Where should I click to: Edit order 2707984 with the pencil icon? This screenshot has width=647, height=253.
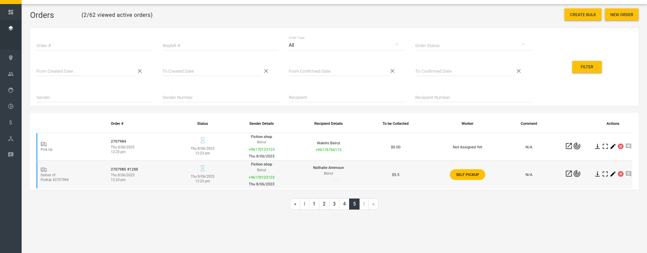(613, 146)
